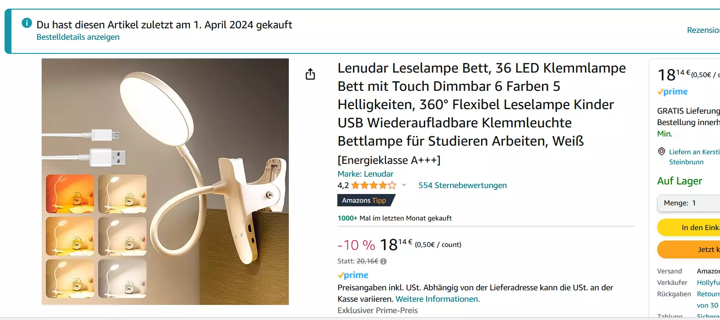Click the location pin icon by Liefern an

661,152
